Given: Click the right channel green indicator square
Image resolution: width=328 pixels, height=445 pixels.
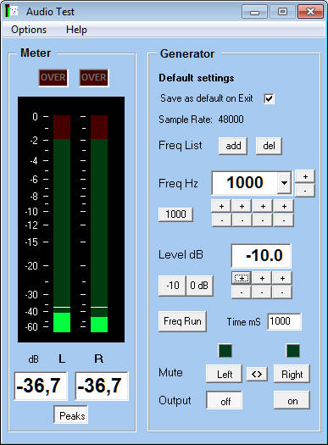Looking at the screenshot, I should pyautogui.click(x=292, y=351).
